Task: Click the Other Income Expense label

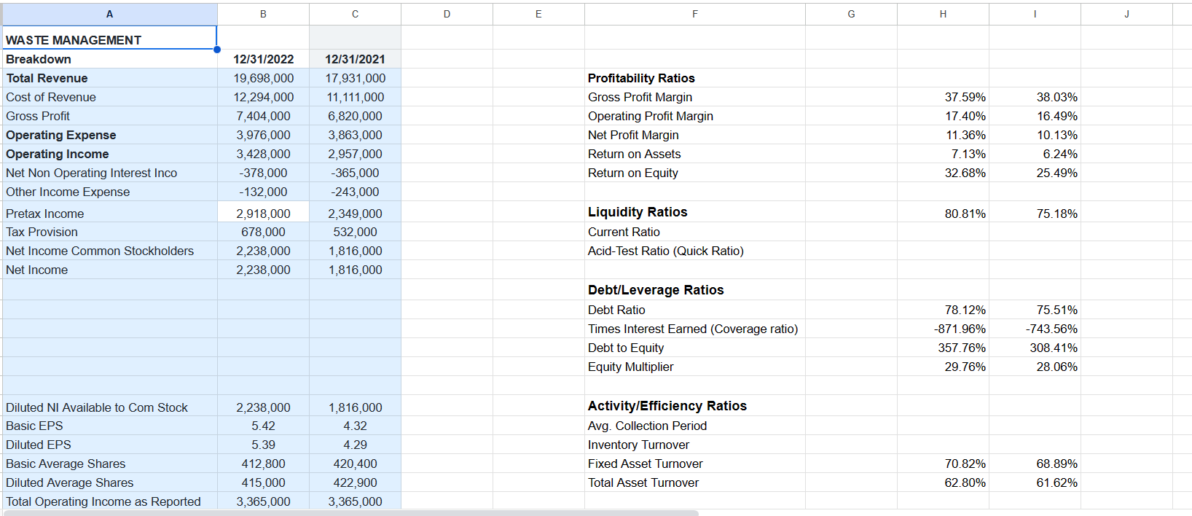Action: tap(68, 192)
